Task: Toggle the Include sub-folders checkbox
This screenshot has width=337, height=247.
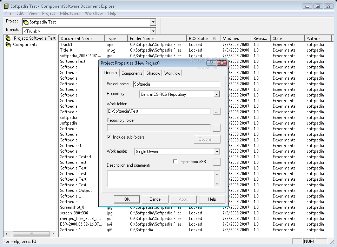Action: pos(109,137)
